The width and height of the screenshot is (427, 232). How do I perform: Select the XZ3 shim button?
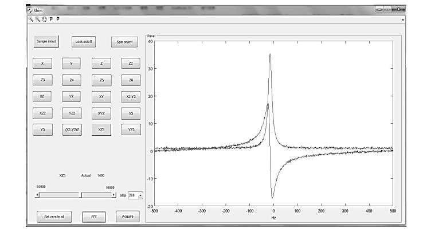[x=101, y=130]
